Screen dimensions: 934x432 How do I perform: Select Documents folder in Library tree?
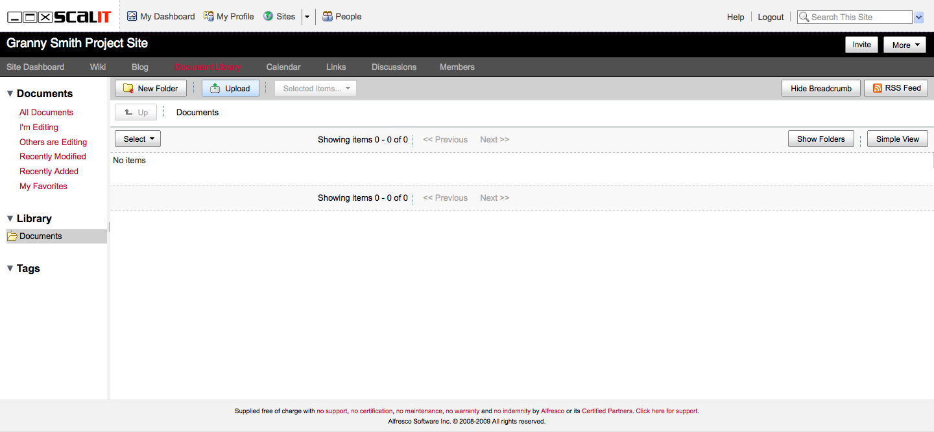tap(56, 236)
